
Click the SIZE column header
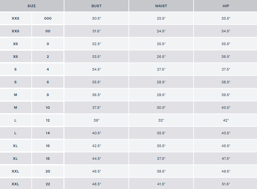[x=32, y=6]
